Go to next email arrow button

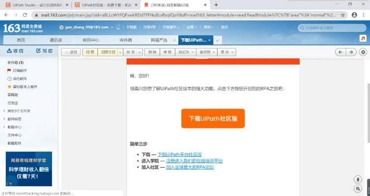(x=351, y=52)
